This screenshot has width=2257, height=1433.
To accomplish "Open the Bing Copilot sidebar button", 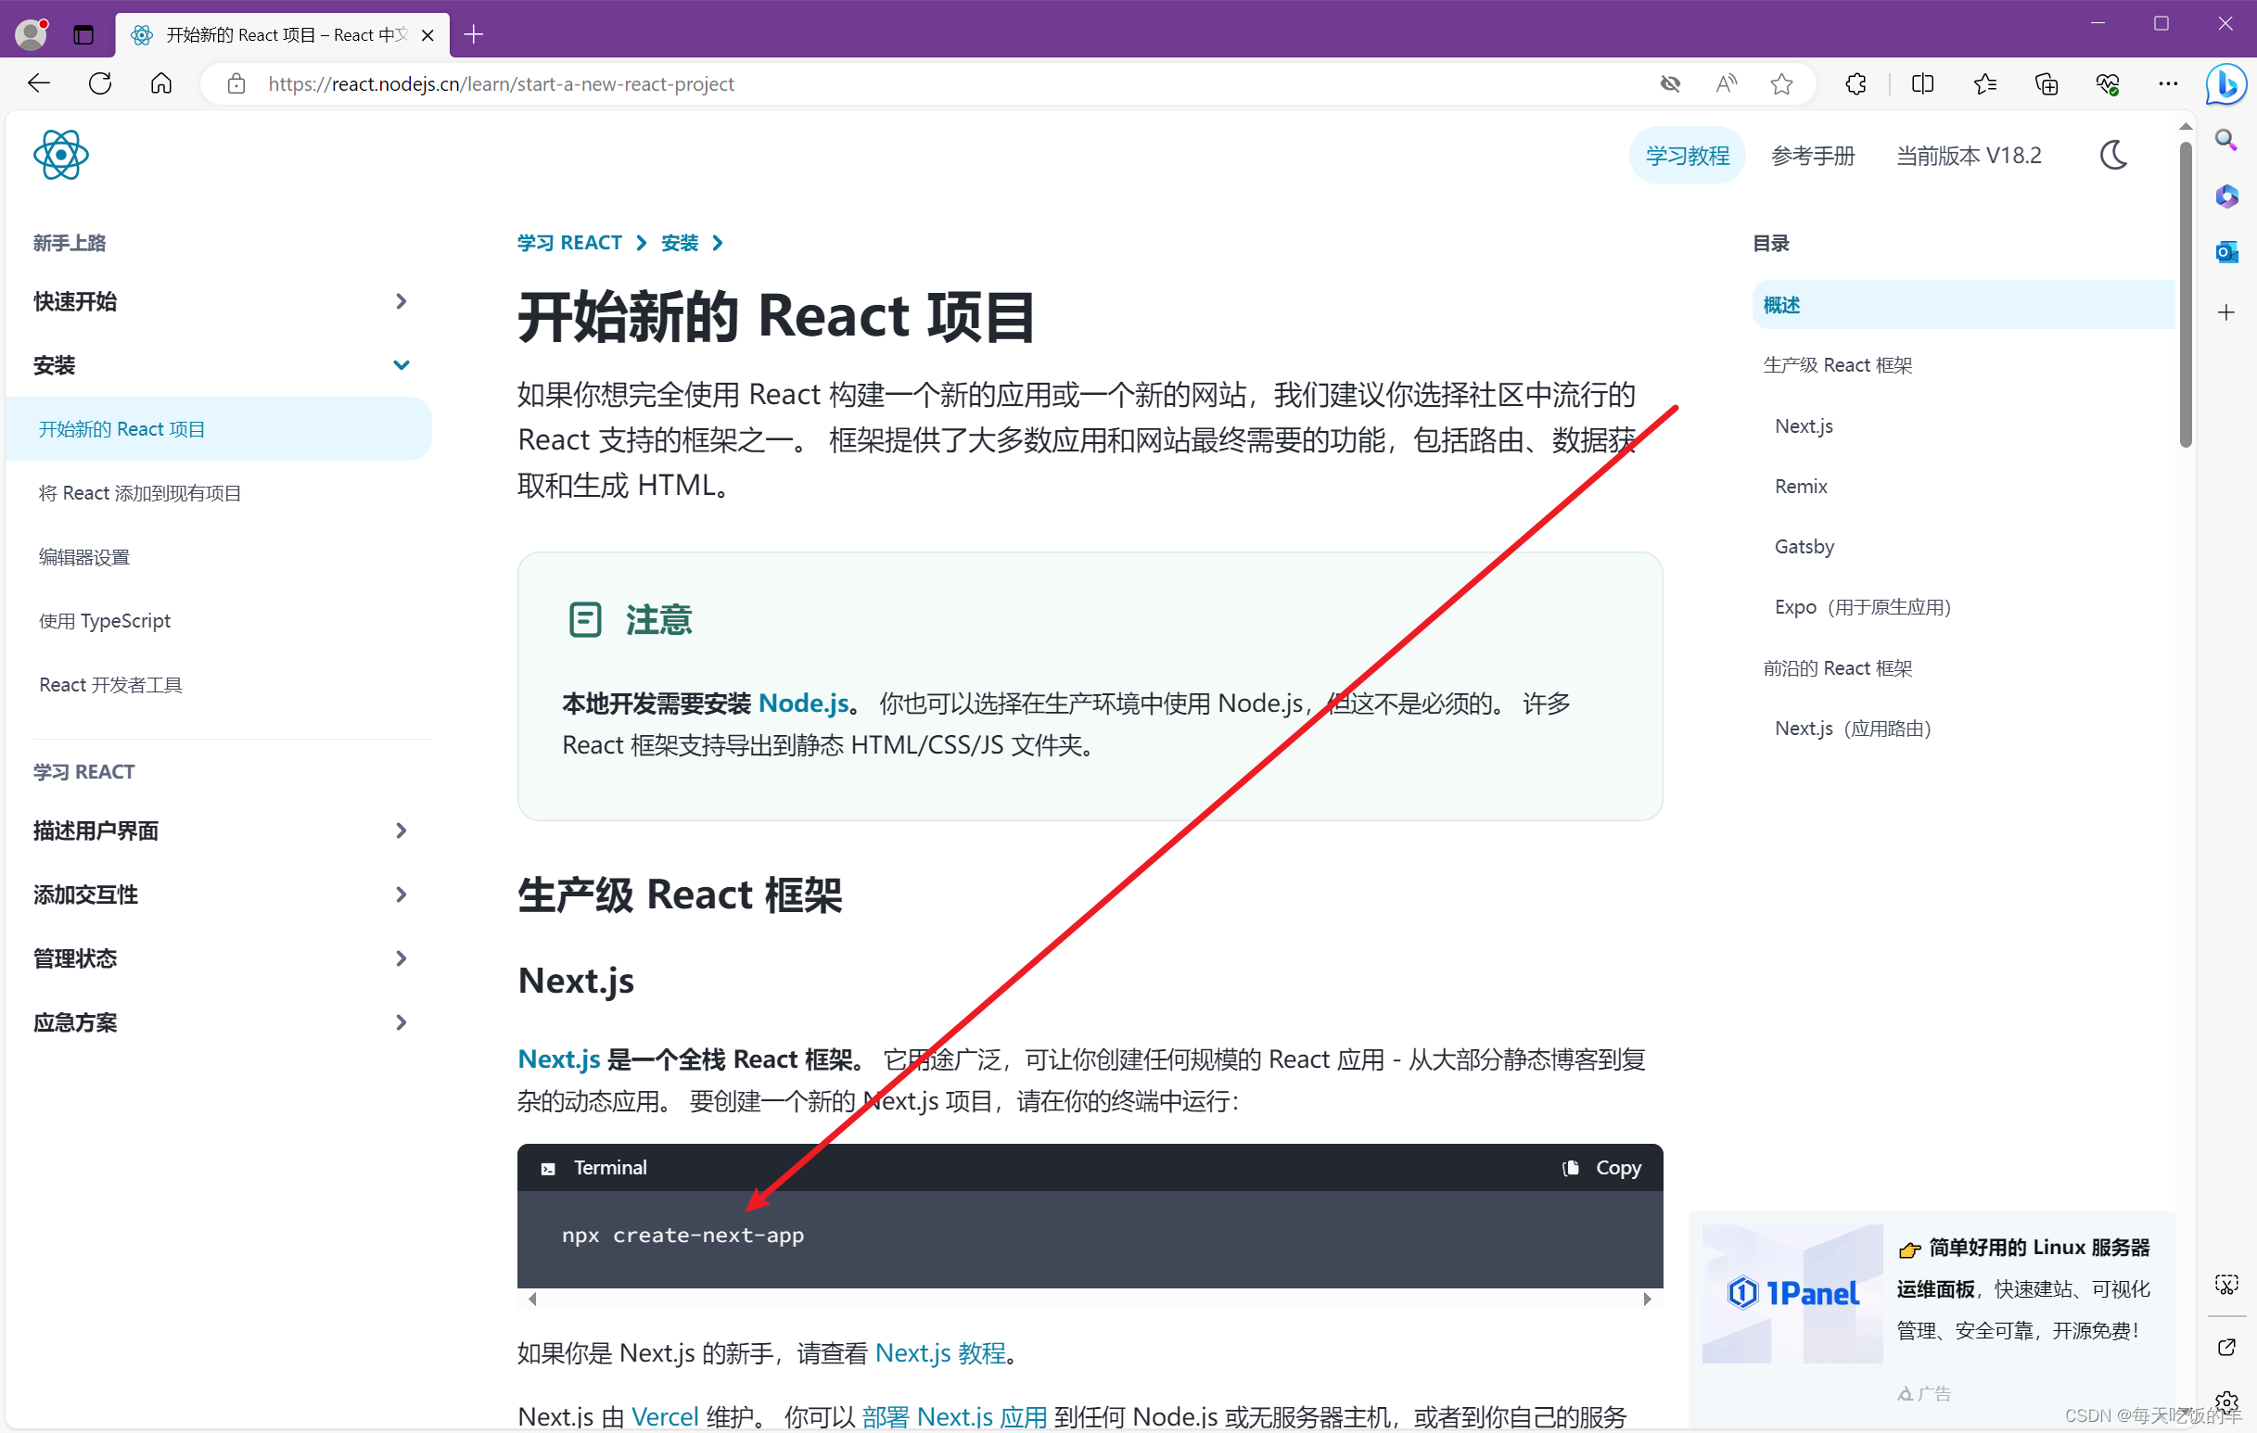I will [x=2226, y=83].
